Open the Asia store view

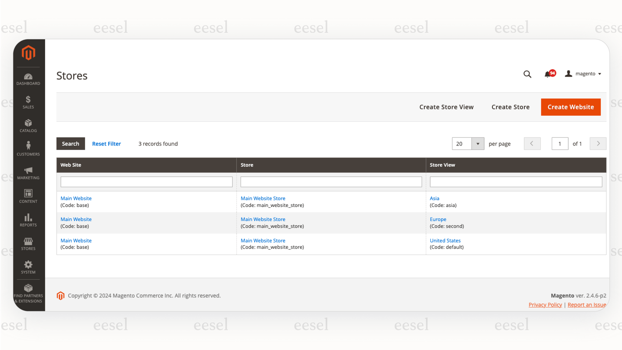pos(434,198)
